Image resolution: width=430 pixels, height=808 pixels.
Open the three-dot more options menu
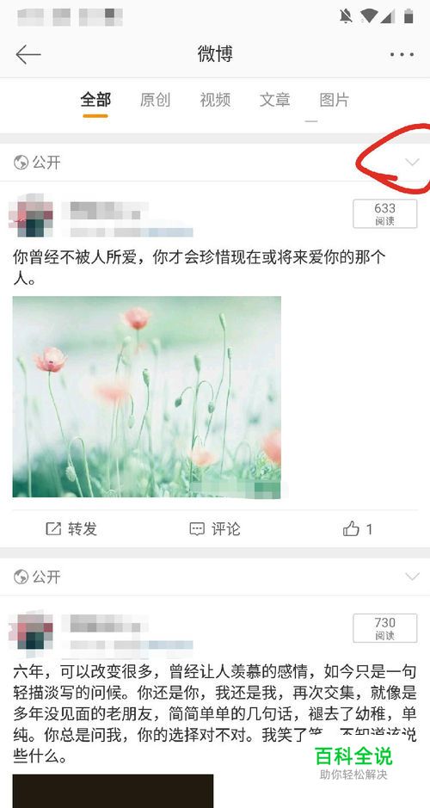pos(402,54)
